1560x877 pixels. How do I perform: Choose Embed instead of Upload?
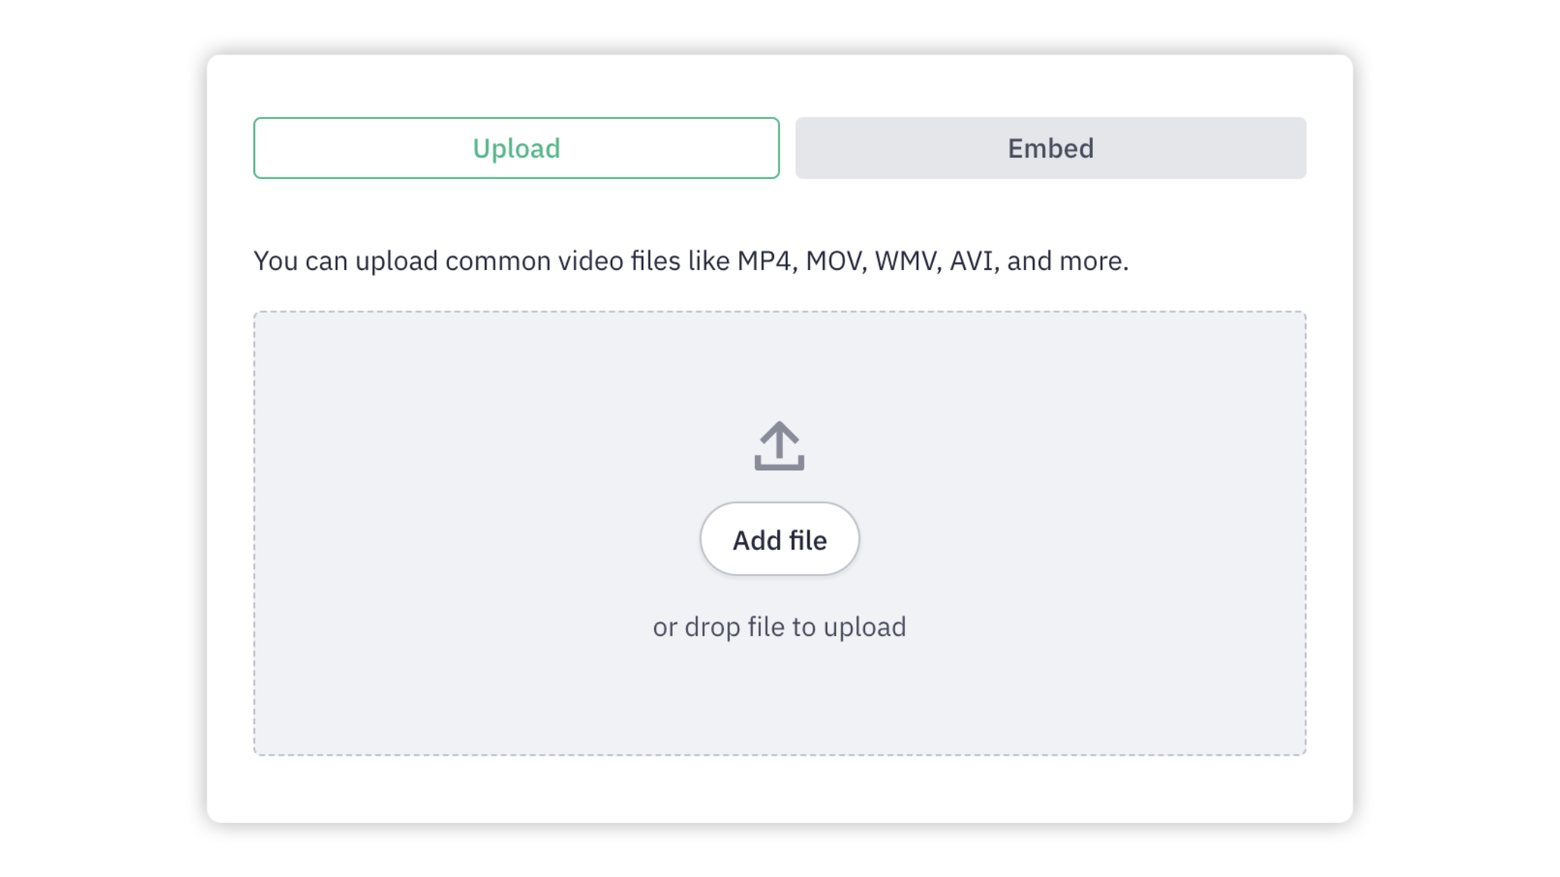(1051, 148)
